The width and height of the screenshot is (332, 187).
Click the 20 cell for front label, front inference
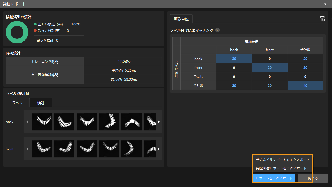[x=270, y=68]
